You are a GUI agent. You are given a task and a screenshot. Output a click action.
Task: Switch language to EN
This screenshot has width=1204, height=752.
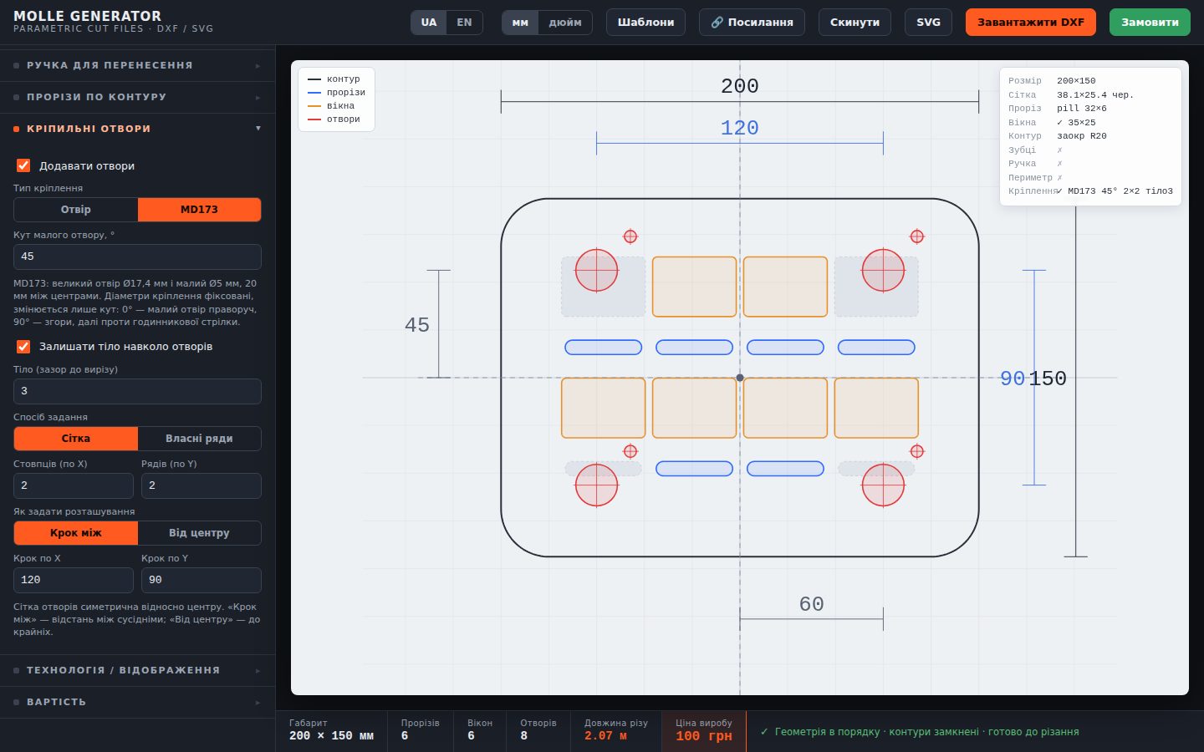click(x=464, y=23)
